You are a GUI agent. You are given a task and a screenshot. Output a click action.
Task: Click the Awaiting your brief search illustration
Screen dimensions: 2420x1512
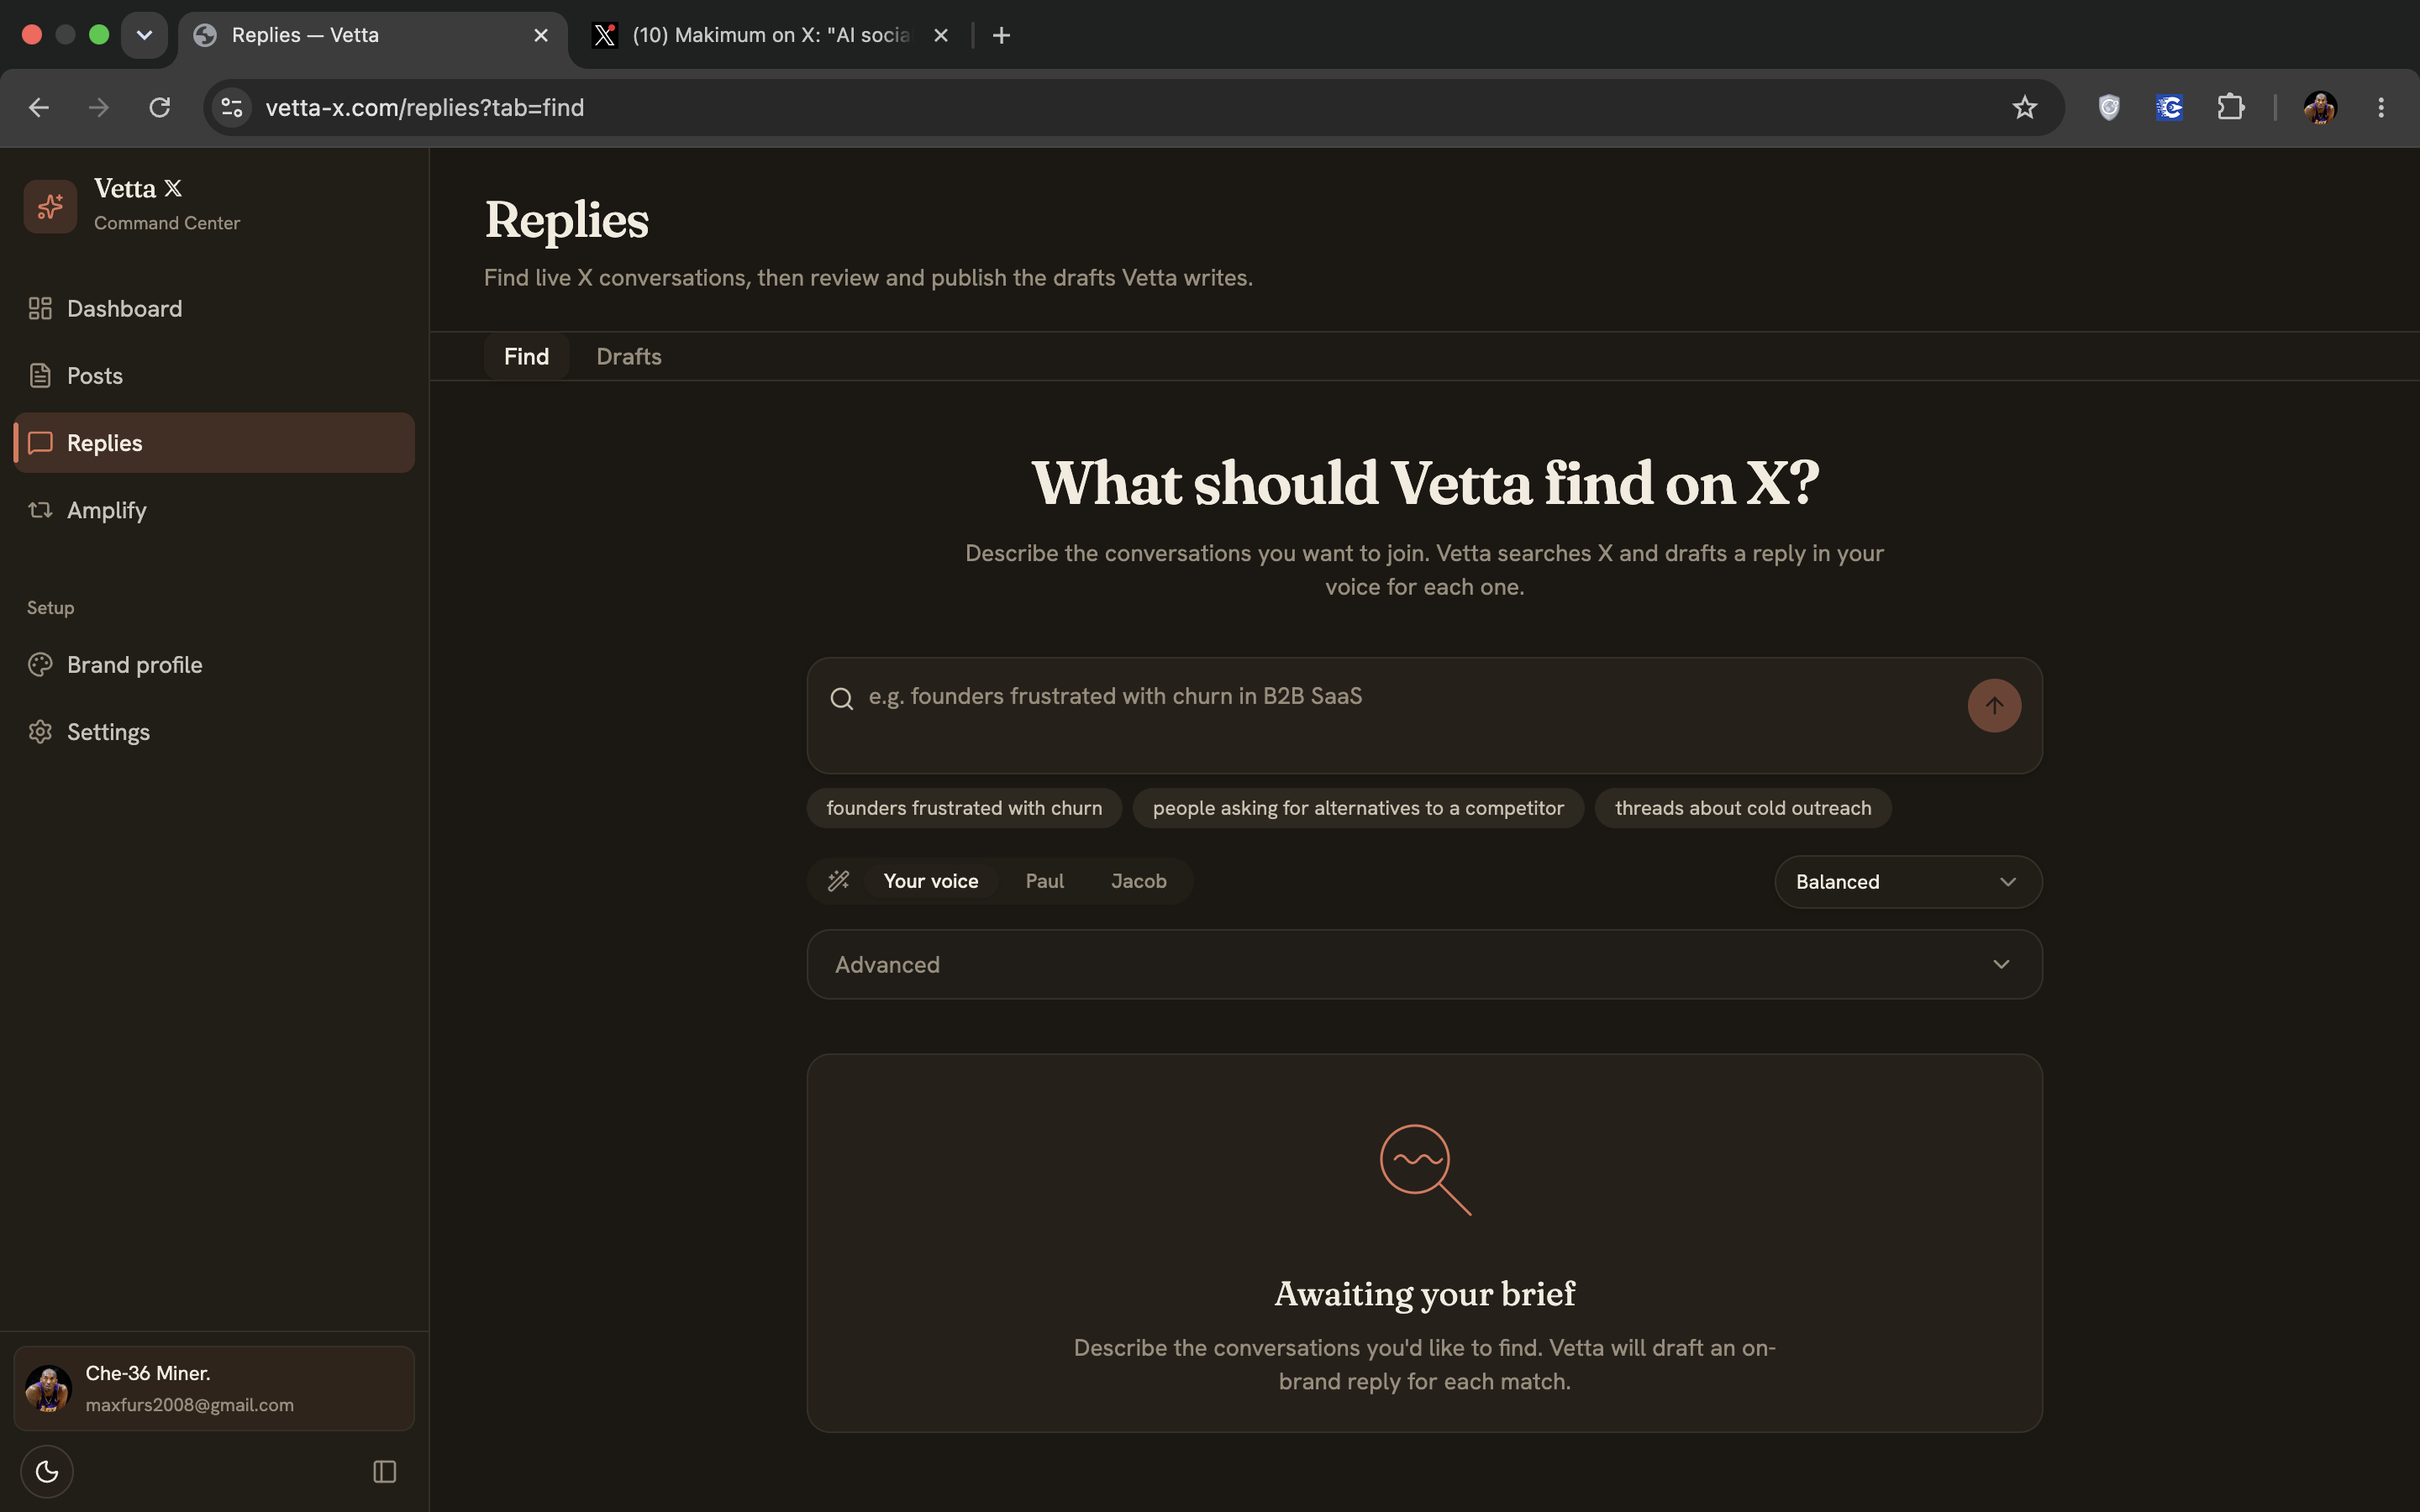coord(1425,1169)
